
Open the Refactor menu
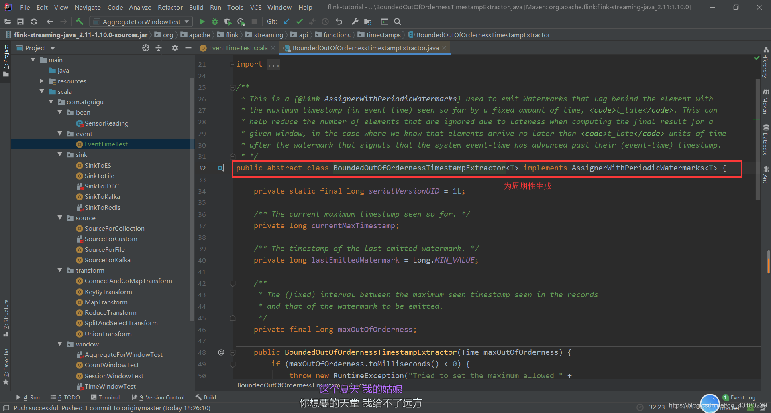(170, 7)
